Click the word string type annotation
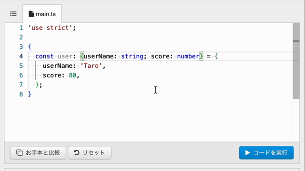 [132, 57]
